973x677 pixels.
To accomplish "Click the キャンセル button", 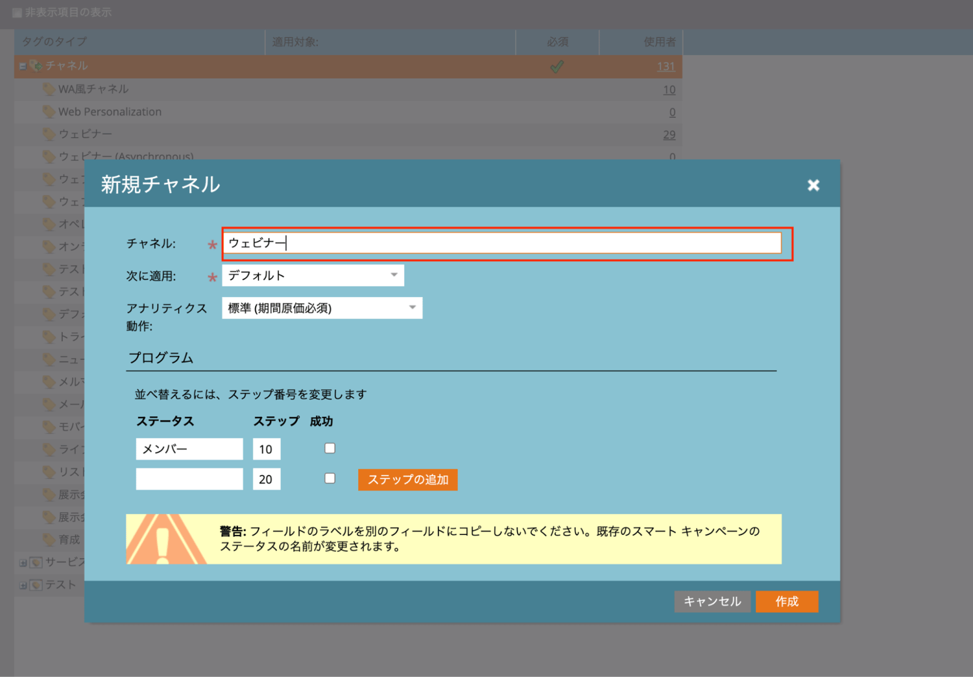I will point(712,602).
